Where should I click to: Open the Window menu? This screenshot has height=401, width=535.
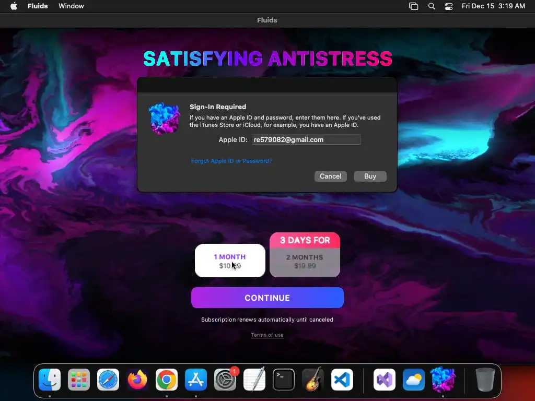71,6
